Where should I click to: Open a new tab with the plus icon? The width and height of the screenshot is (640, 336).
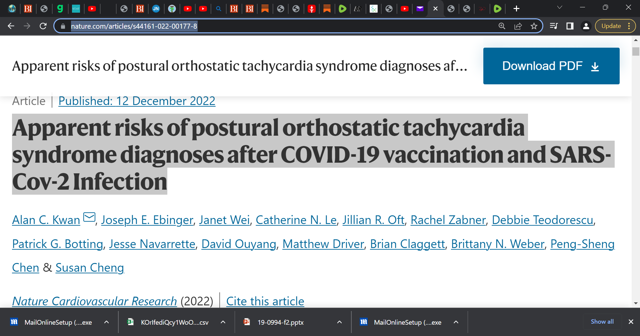tap(516, 9)
